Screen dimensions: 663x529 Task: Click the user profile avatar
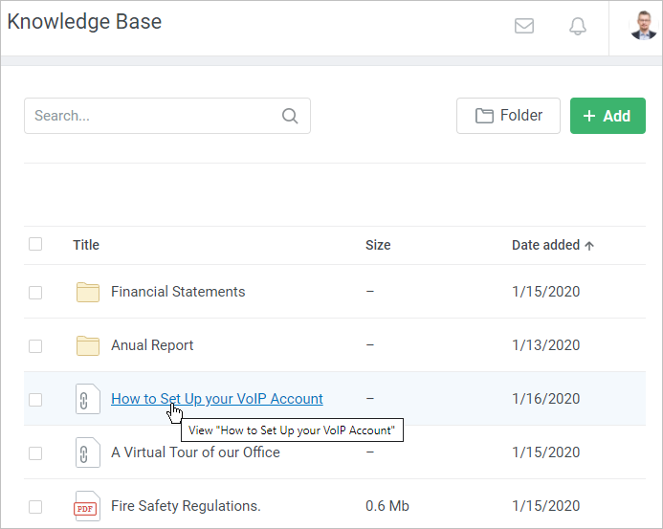(x=643, y=26)
